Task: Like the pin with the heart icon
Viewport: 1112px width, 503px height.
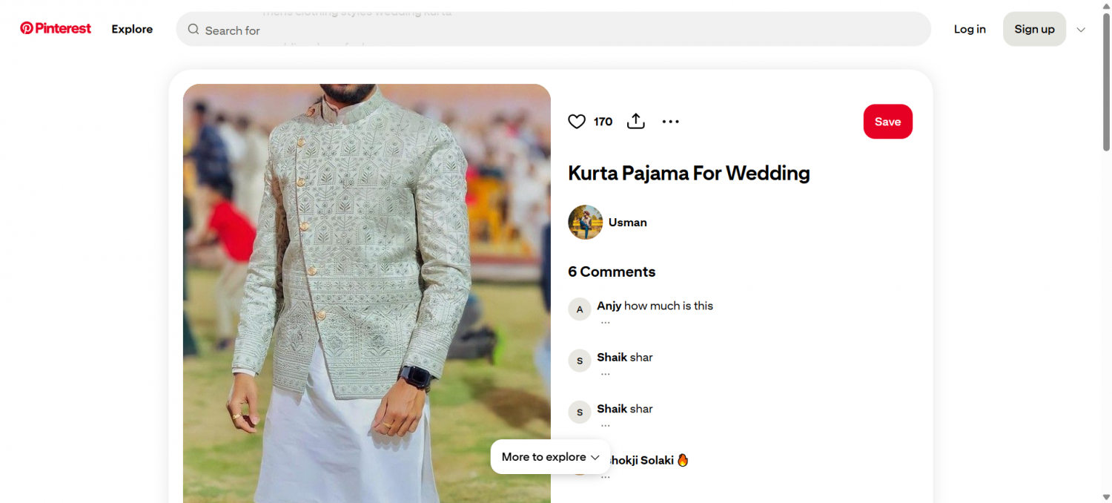Action: point(577,122)
